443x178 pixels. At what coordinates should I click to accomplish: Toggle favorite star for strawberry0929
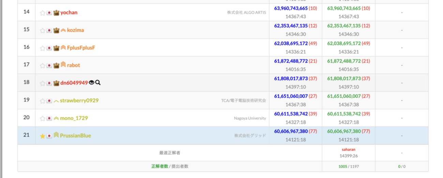[x=42, y=101]
